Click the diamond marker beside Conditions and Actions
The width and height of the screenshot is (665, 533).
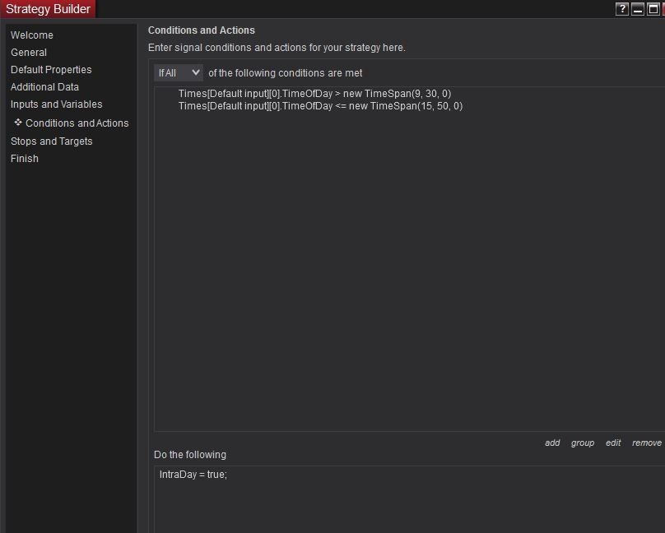[18, 123]
